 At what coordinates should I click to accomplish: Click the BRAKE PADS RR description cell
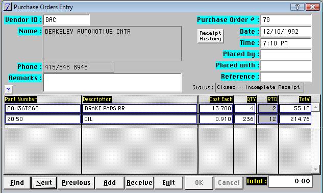[139, 108]
